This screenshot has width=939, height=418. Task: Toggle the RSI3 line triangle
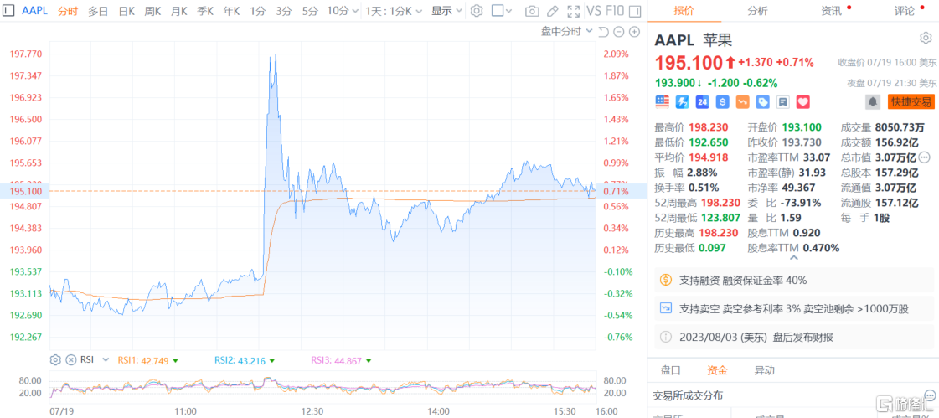[369, 360]
